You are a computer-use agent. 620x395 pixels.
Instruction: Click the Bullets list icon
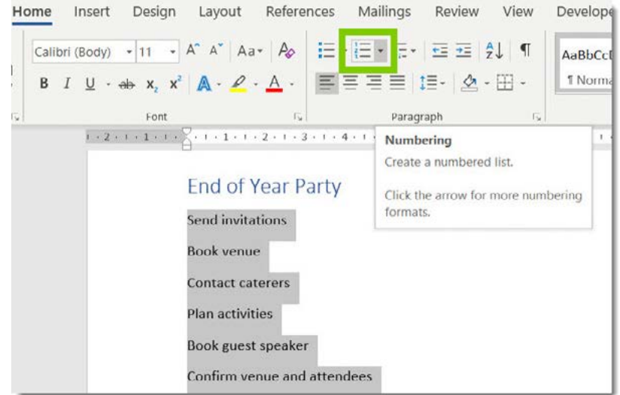[x=327, y=51]
